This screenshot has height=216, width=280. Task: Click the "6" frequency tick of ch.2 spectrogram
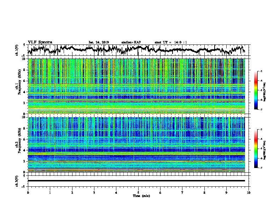(x=25, y=139)
